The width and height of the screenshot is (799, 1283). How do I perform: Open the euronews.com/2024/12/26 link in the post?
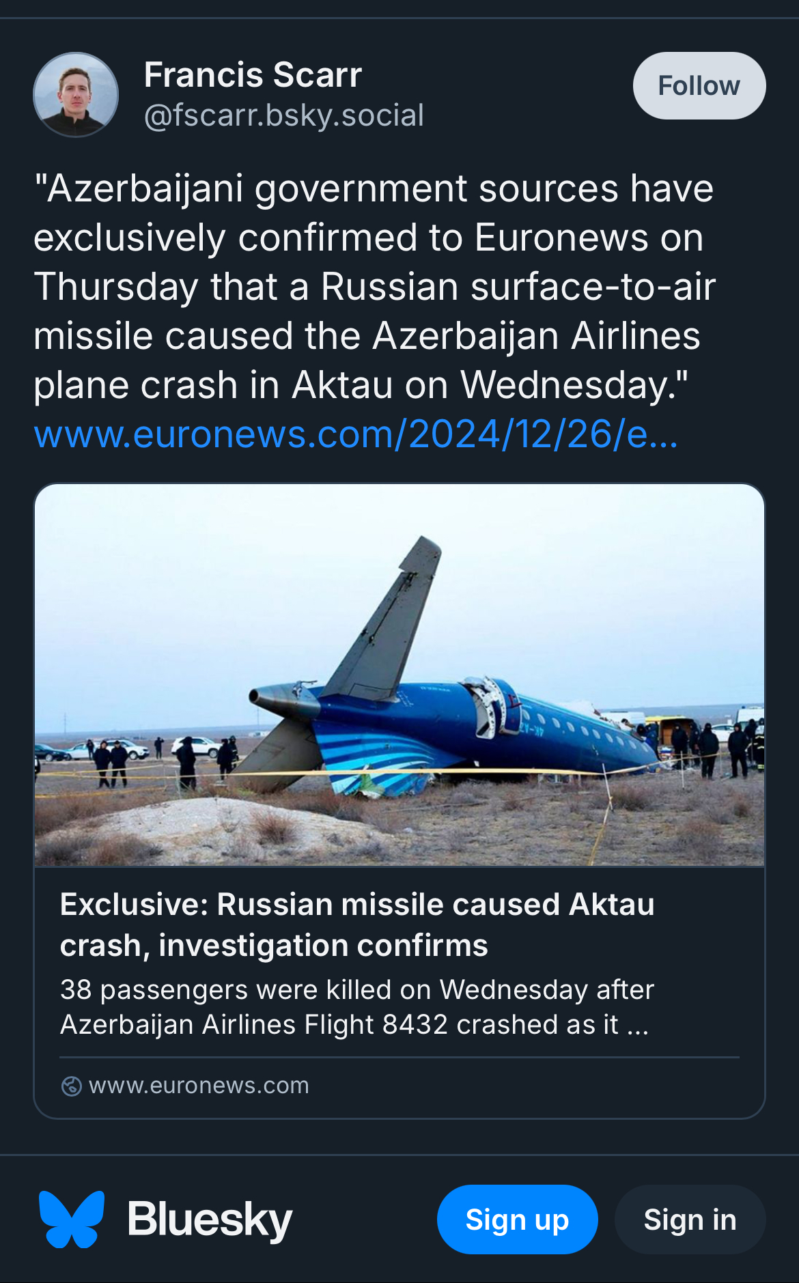click(356, 434)
